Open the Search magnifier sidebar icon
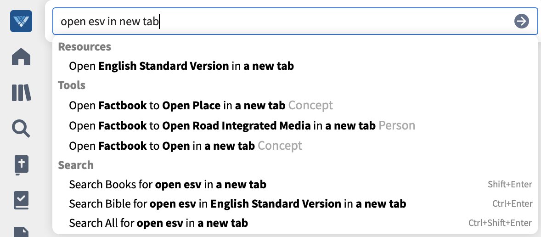This screenshot has width=541, height=237. click(21, 128)
